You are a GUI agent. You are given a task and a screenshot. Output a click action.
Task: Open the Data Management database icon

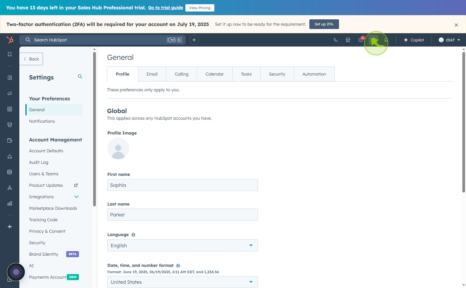10,172
